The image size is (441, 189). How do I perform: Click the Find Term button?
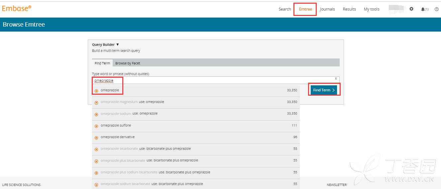coord(324,90)
